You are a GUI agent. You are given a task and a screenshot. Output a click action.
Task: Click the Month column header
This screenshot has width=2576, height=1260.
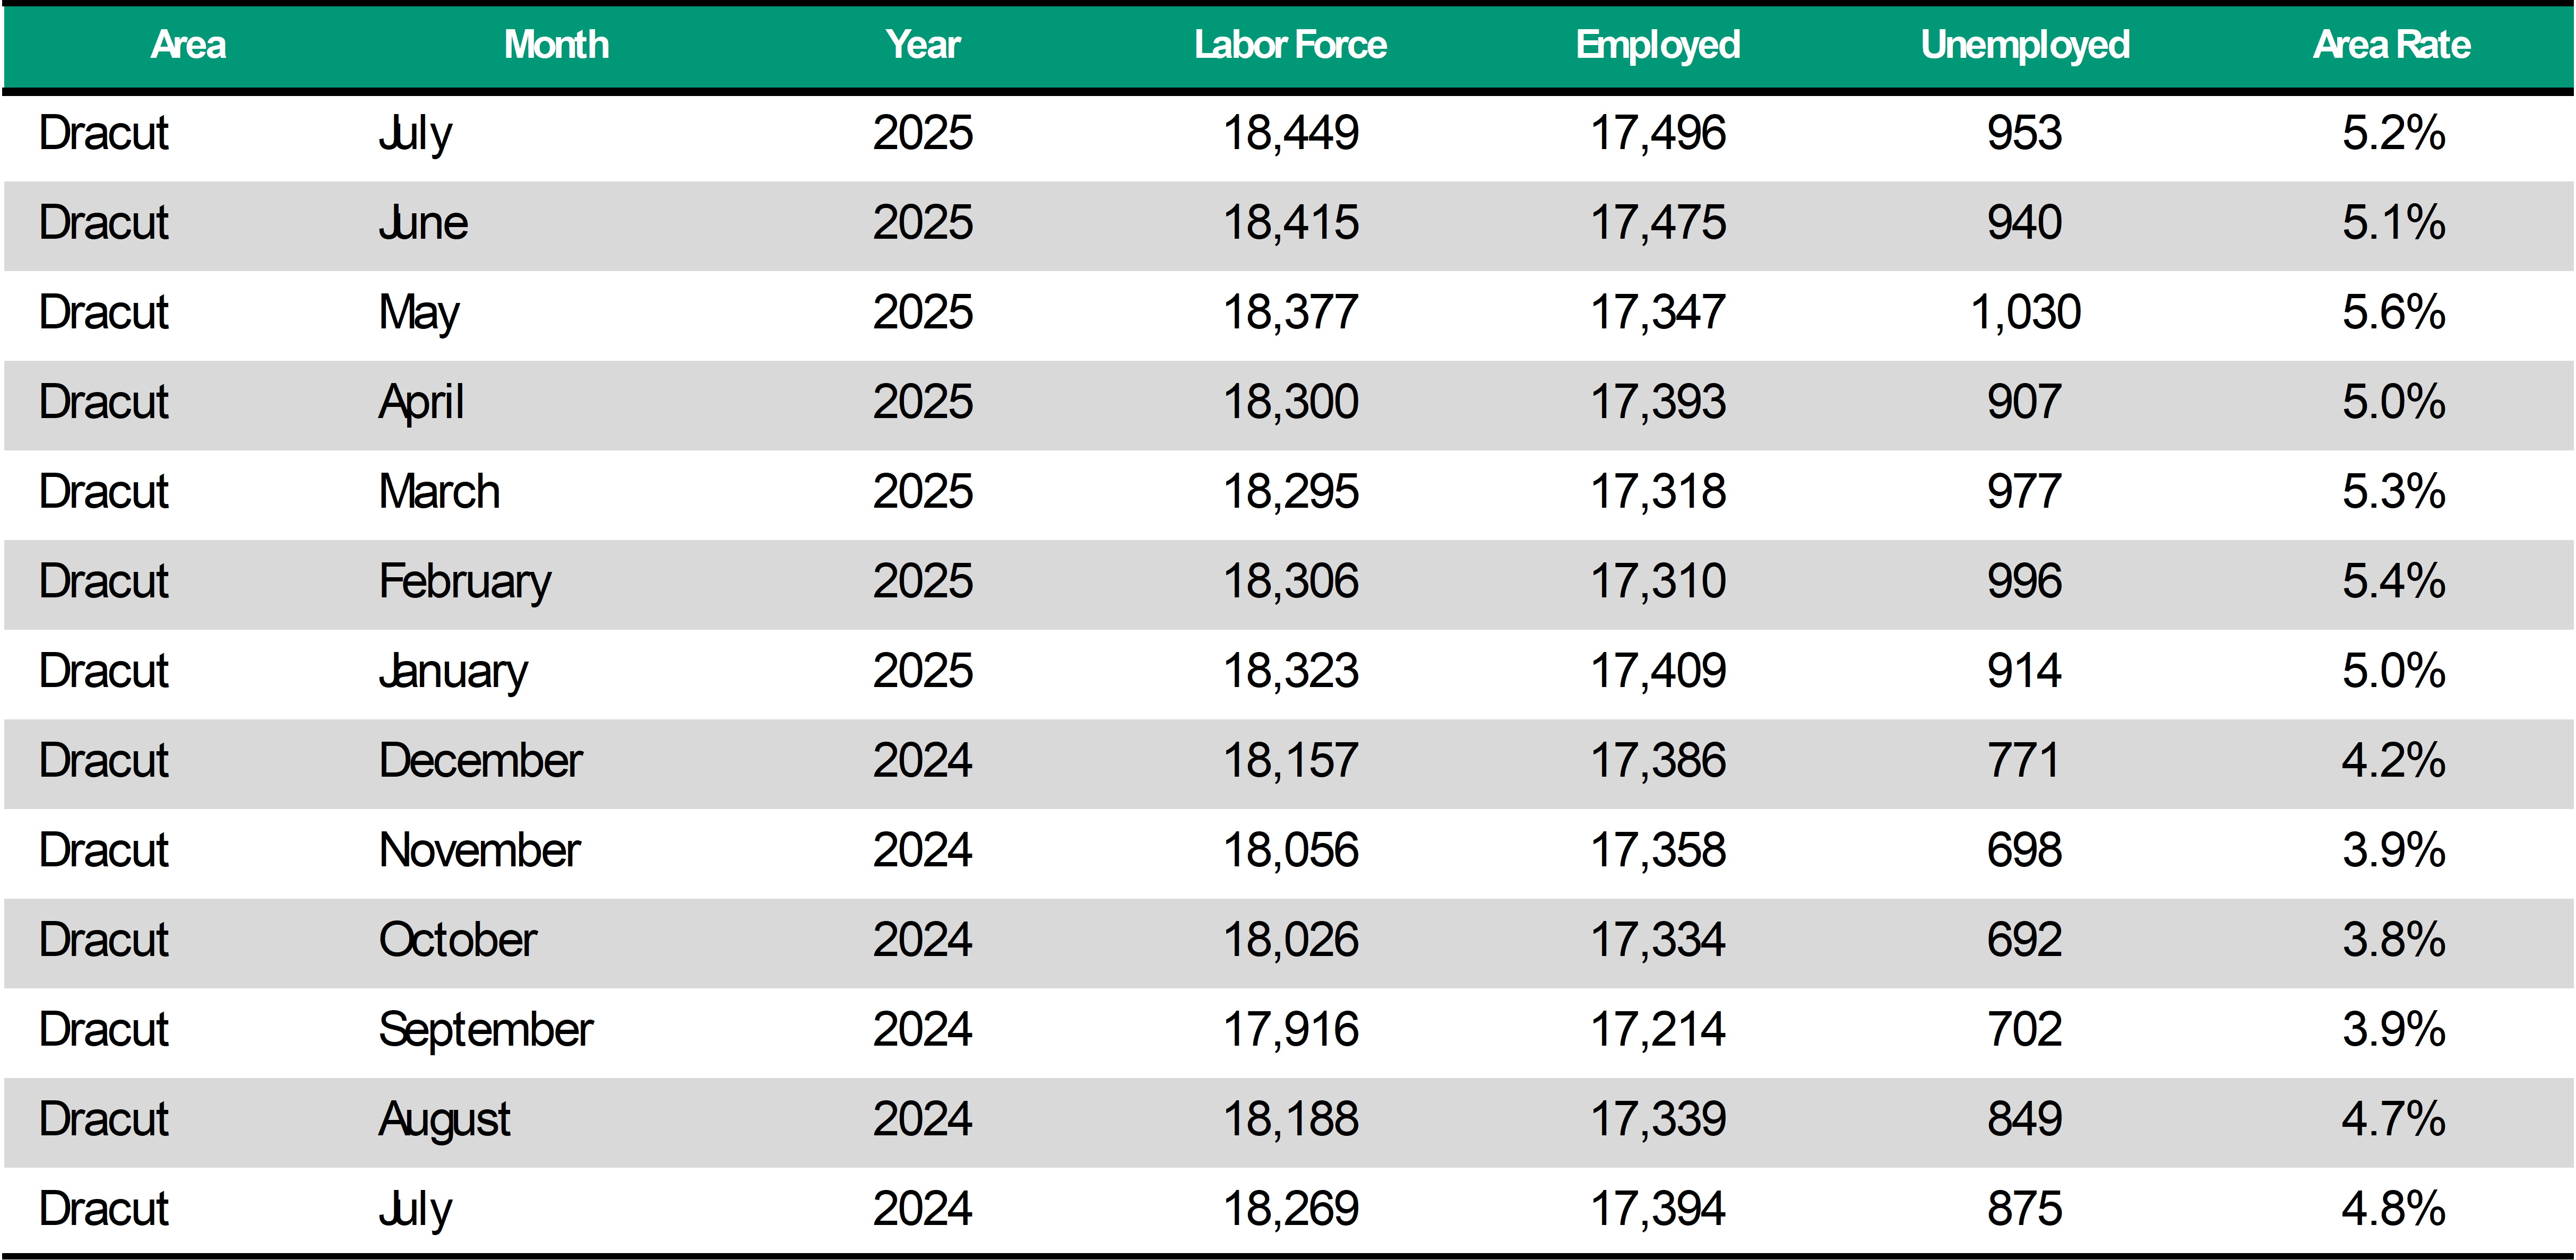556,45
